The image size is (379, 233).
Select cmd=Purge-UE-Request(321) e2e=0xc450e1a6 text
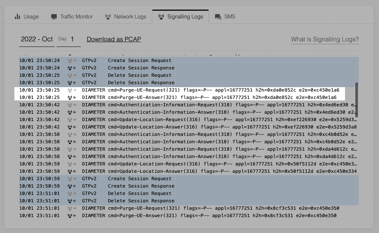pos(224,90)
